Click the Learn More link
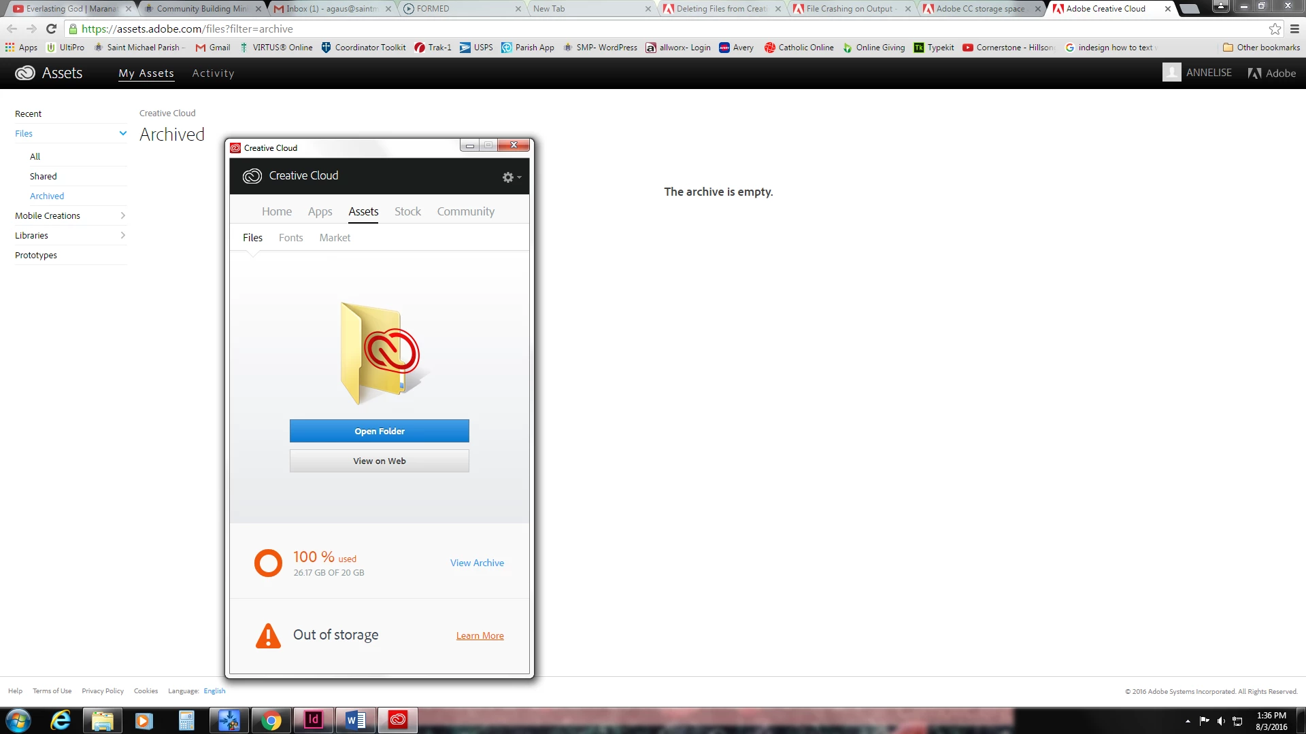Viewport: 1306px width, 734px height. click(480, 636)
